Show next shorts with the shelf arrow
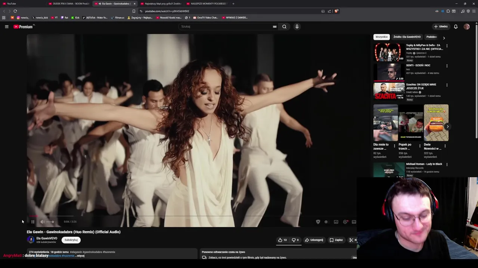This screenshot has height=268, width=478. [447, 127]
